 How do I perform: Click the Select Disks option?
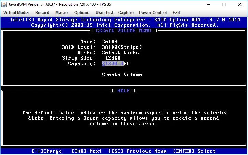(120, 52)
